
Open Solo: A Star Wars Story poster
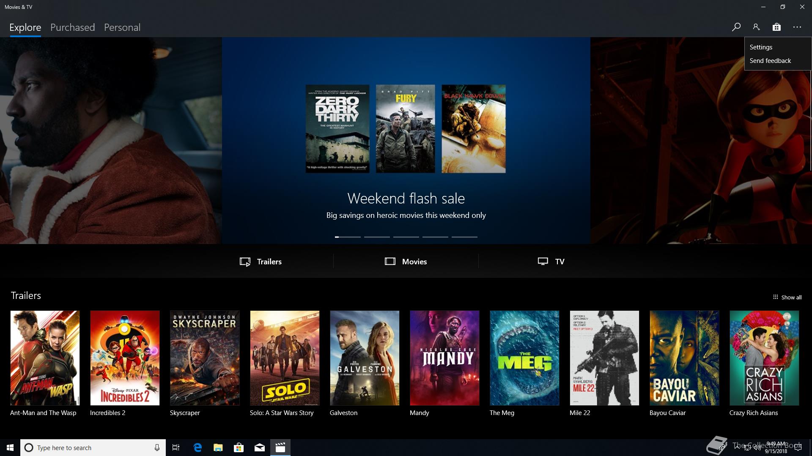[285, 358]
